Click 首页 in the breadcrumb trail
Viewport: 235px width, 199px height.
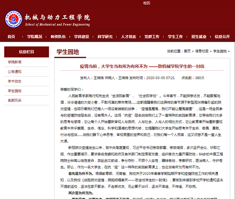coord(187,51)
